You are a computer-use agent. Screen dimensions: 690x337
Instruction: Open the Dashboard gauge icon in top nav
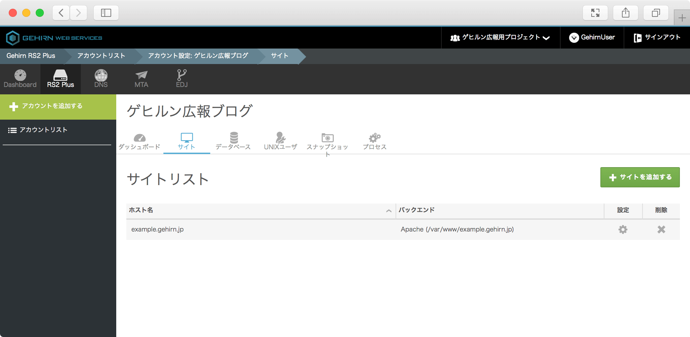[20, 75]
